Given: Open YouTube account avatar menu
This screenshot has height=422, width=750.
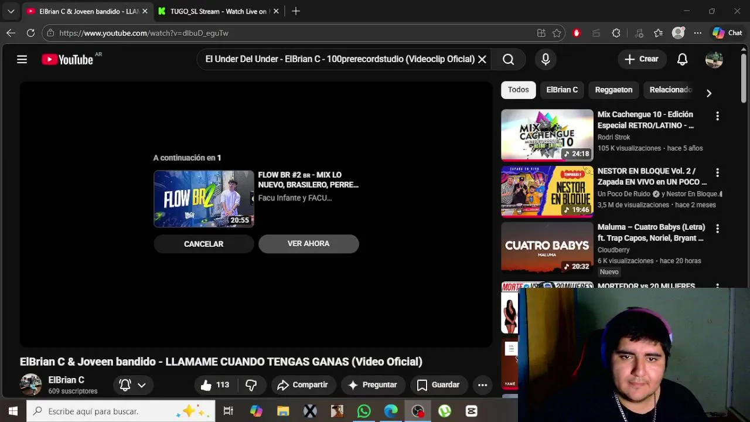Looking at the screenshot, I should coord(714,59).
